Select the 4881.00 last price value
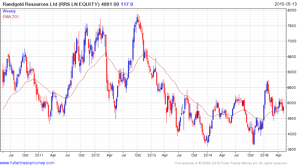The width and height of the screenshot is (300, 167). click(110, 4)
